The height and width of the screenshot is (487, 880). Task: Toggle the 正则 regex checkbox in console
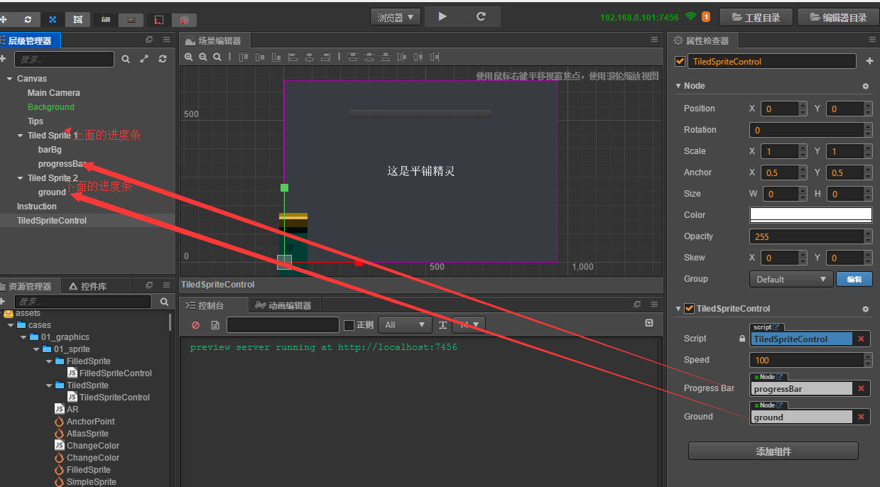tap(349, 325)
